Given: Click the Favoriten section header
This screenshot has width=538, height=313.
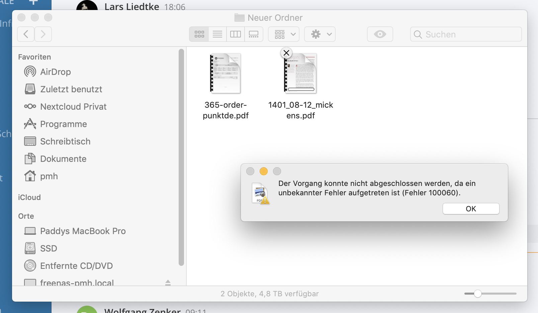Looking at the screenshot, I should click(x=34, y=57).
